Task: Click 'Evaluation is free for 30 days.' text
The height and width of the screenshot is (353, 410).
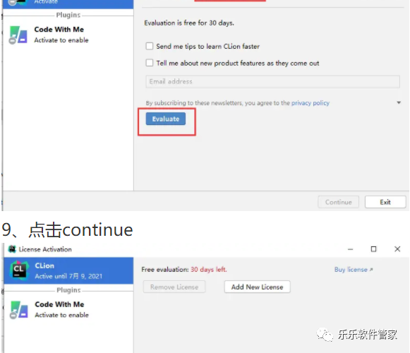Action: [189, 23]
